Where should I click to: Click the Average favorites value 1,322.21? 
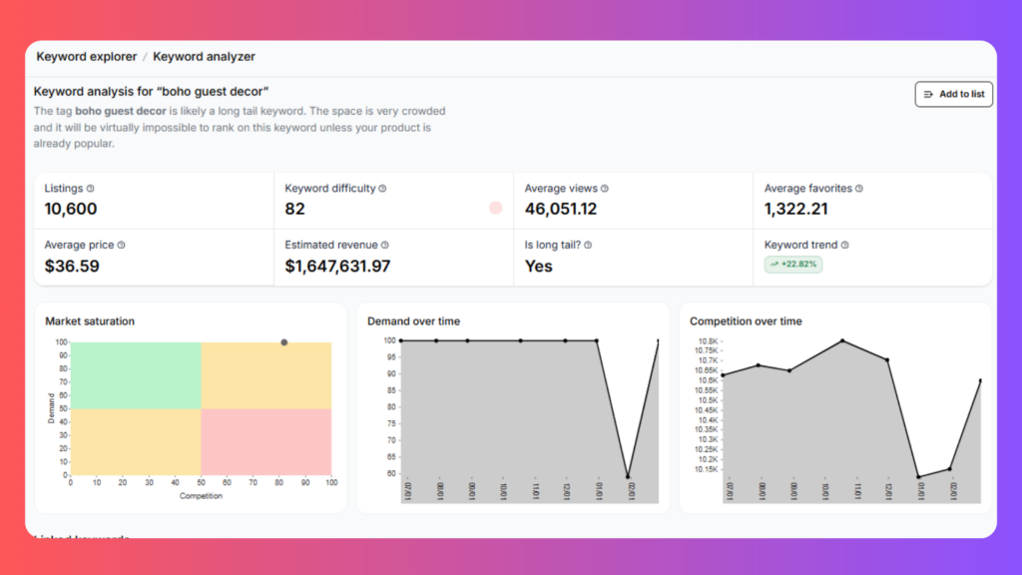(795, 209)
